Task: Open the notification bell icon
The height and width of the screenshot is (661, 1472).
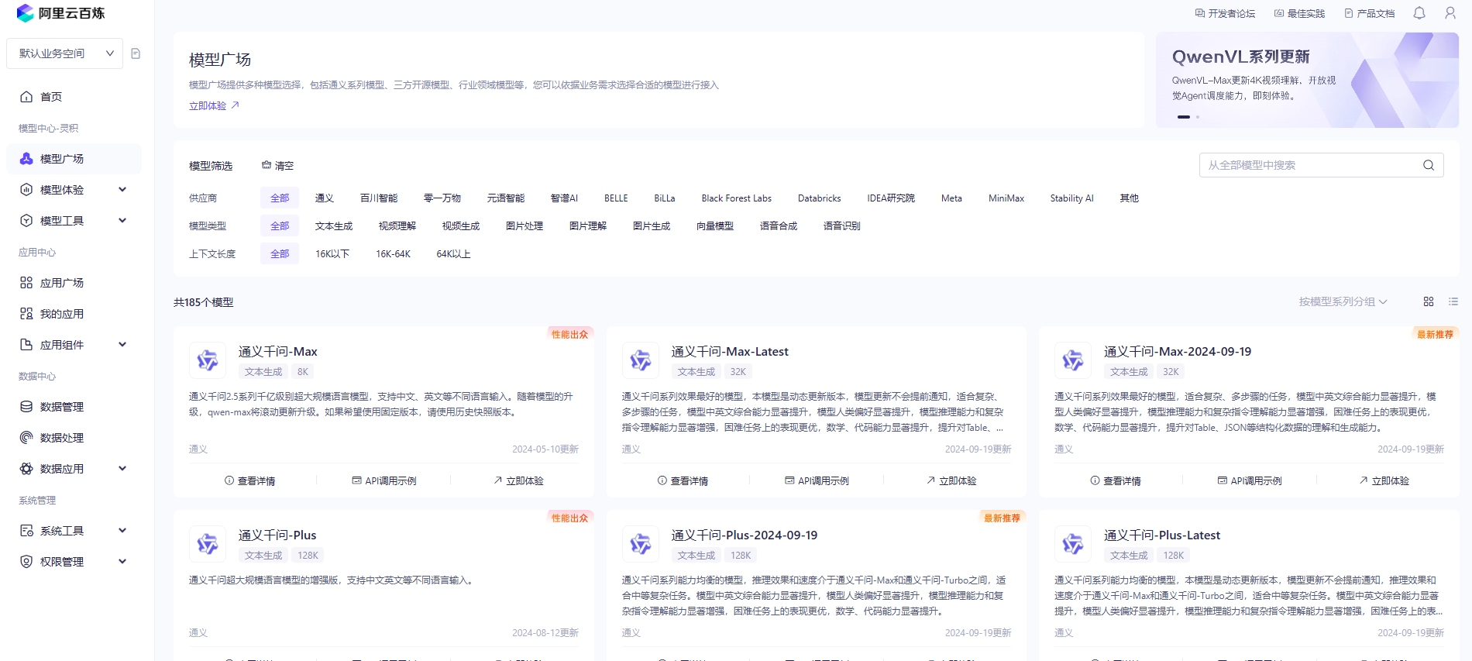Action: (x=1419, y=13)
